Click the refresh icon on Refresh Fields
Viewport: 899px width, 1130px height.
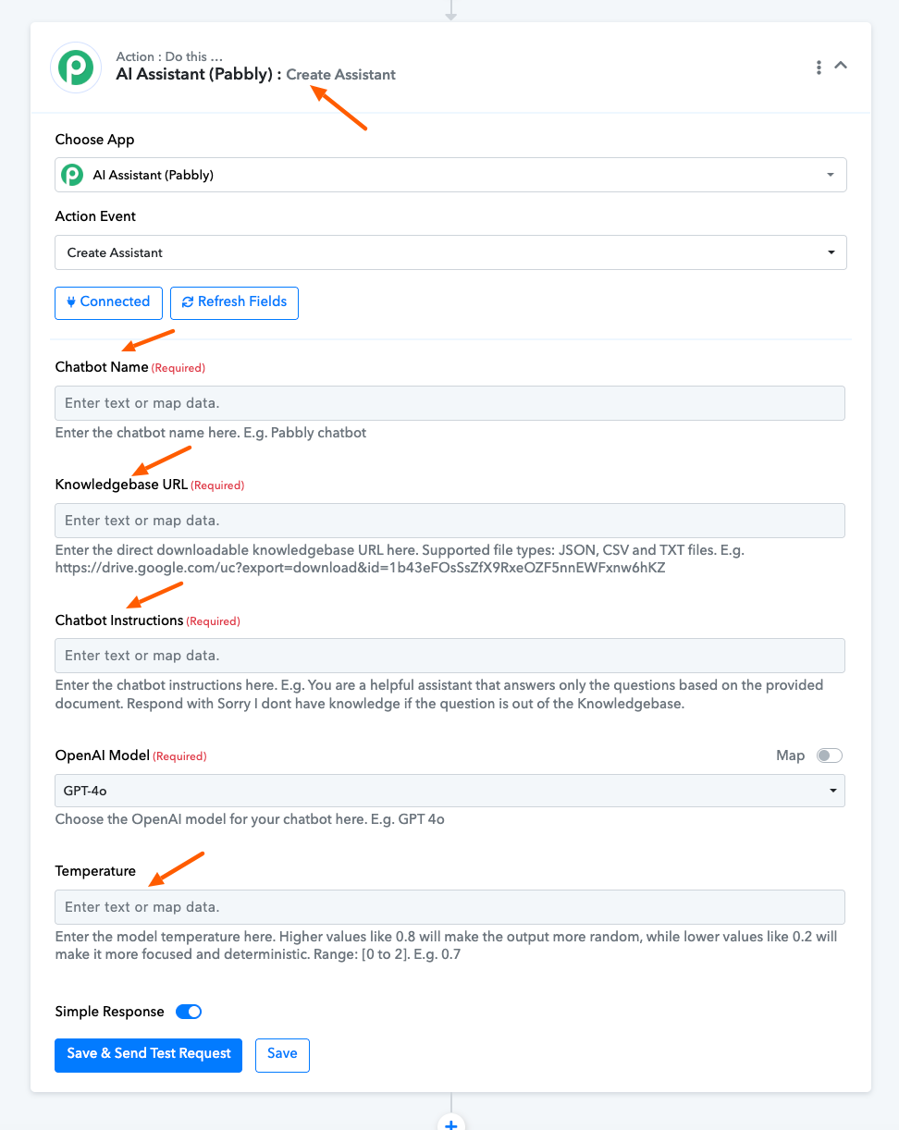(x=188, y=302)
